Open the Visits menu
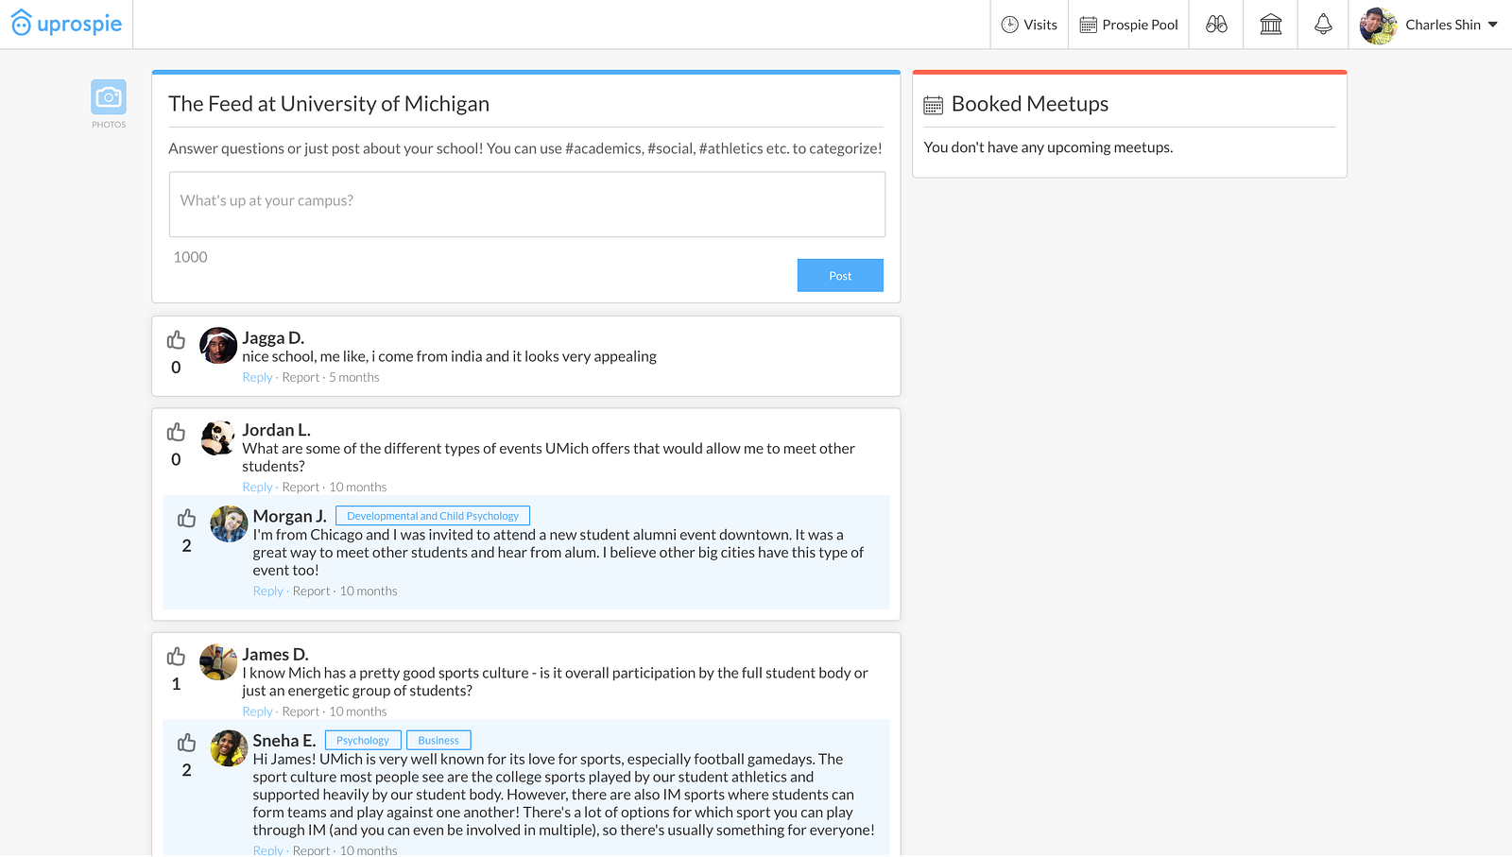1512x857 pixels. pos(1029,25)
